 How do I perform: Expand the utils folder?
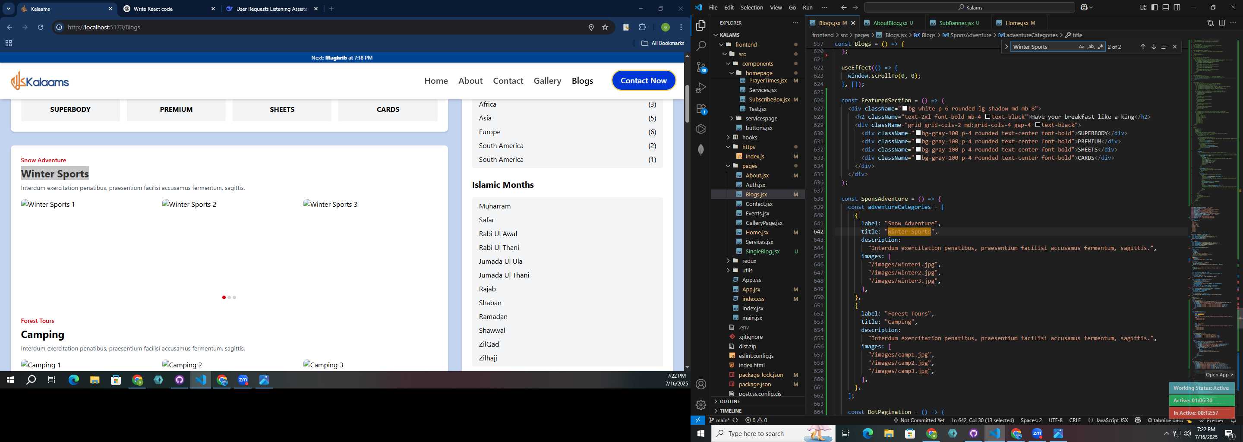pyautogui.click(x=747, y=270)
